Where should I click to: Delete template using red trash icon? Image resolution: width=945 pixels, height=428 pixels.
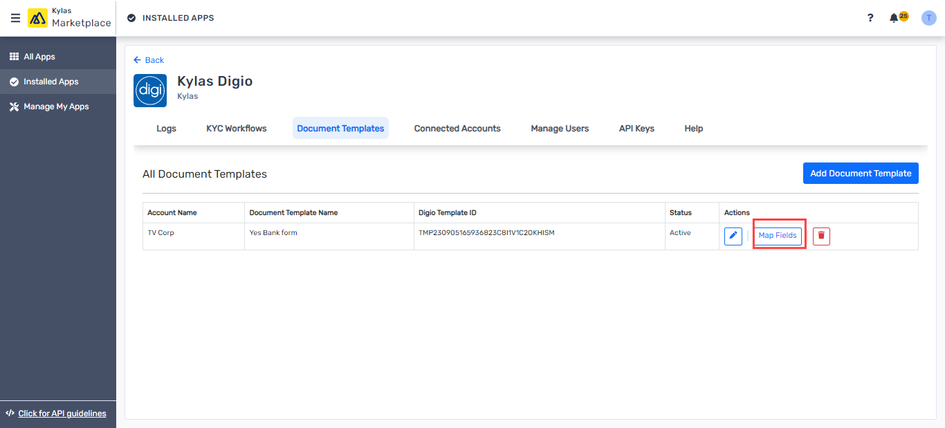point(821,236)
